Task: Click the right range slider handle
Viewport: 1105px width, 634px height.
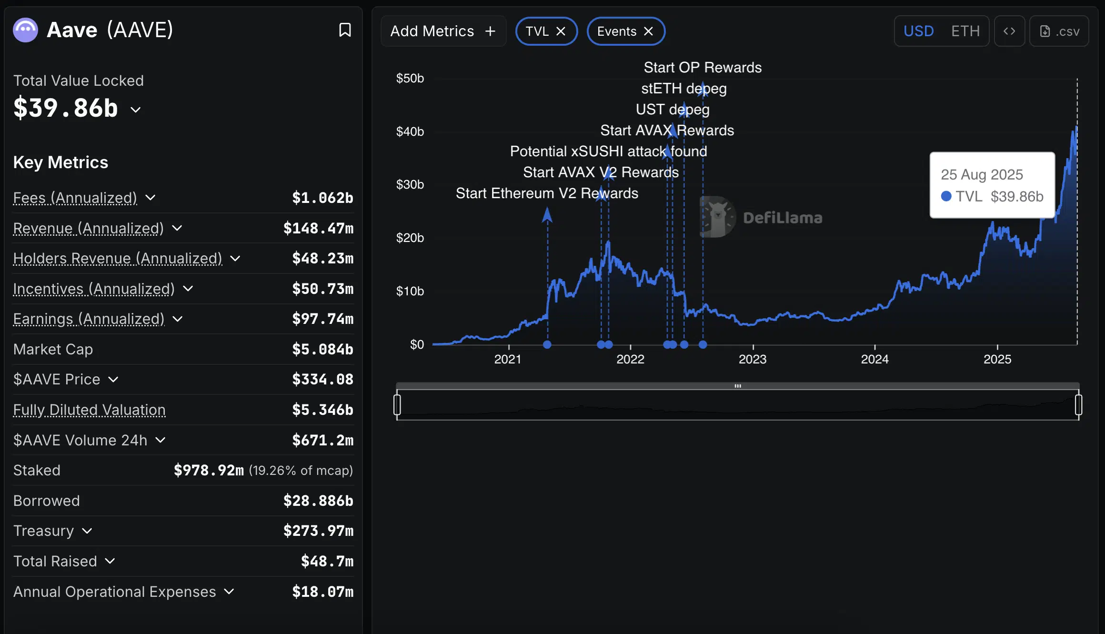Action: 1079,405
